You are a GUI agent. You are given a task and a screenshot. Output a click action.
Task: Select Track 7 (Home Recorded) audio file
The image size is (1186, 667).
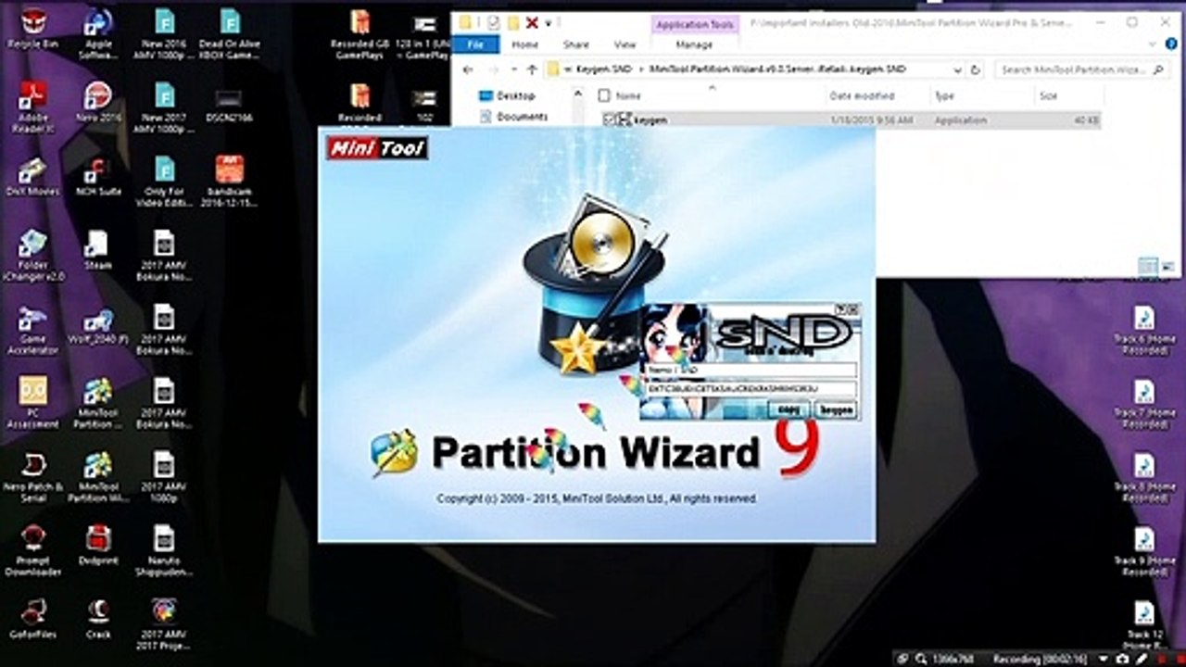(1144, 404)
